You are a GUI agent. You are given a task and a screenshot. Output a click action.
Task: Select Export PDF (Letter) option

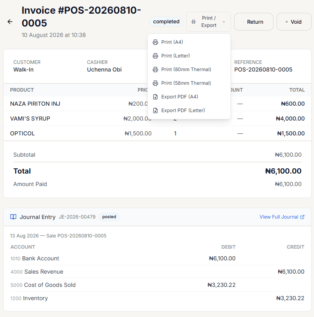click(189, 110)
